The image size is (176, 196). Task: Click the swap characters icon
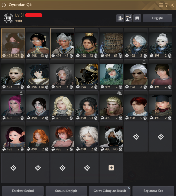pos(129,18)
